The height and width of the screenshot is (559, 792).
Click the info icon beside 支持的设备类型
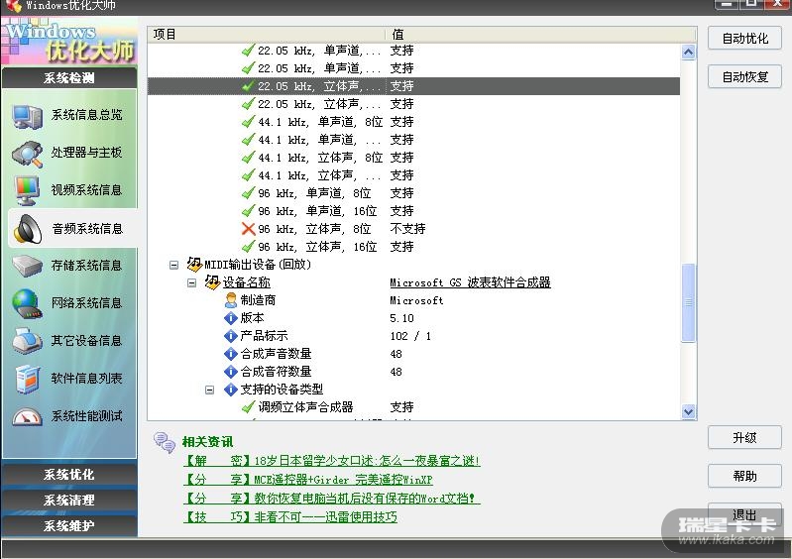coord(230,390)
